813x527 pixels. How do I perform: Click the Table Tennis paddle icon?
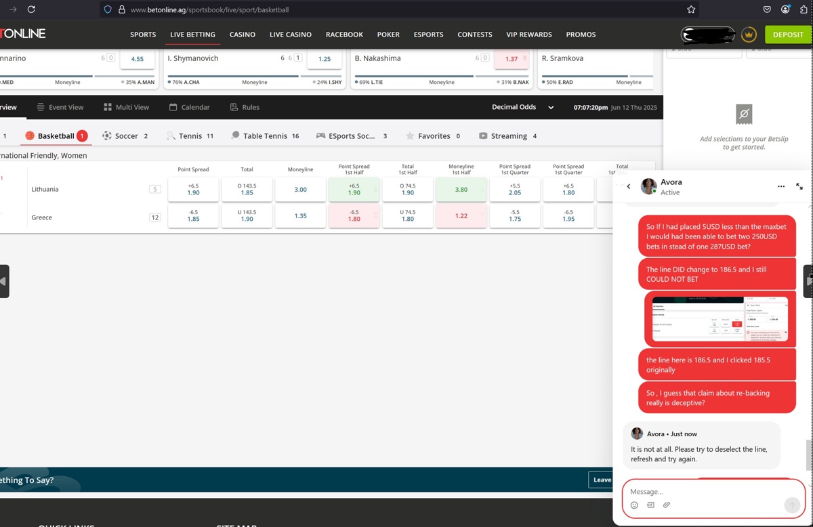tap(235, 135)
